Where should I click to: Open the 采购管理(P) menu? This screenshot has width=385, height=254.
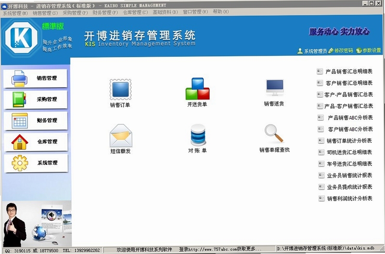coord(75,13)
